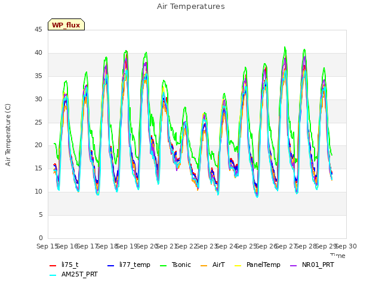Click the yellow PanelTemp legend color marker

[238, 266]
